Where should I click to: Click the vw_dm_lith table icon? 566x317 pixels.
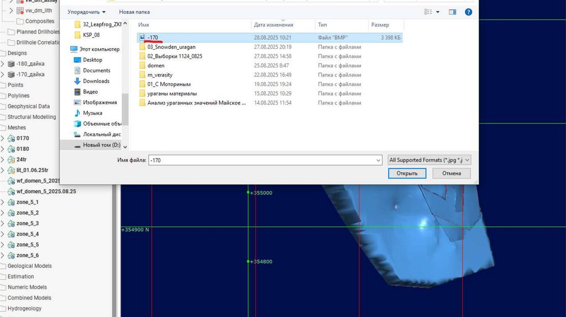tap(20, 10)
